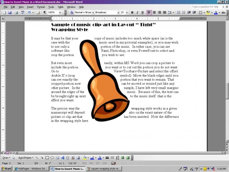Click the numbered list icon
Image resolution: width=229 pixels, height=172 pixels.
(179, 12)
